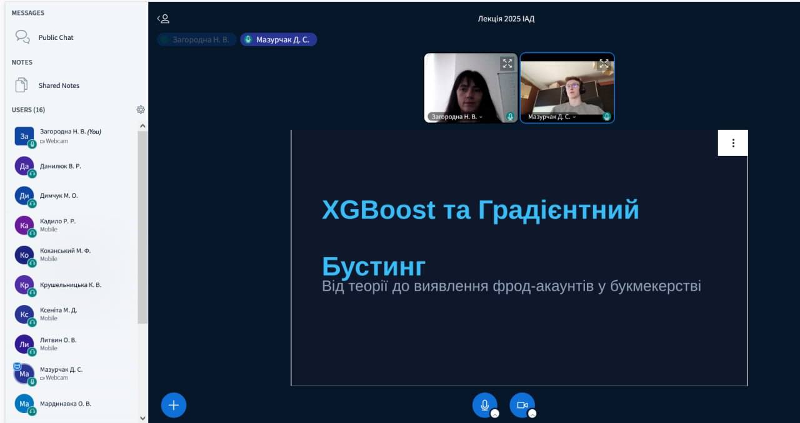Screen dimensions: 800x423
Task: Expand Загородна Н. В. webcam name dropdown
Action: [x=481, y=117]
